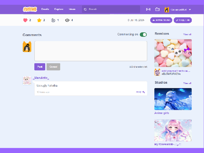Click the characters left counter

tap(138, 67)
